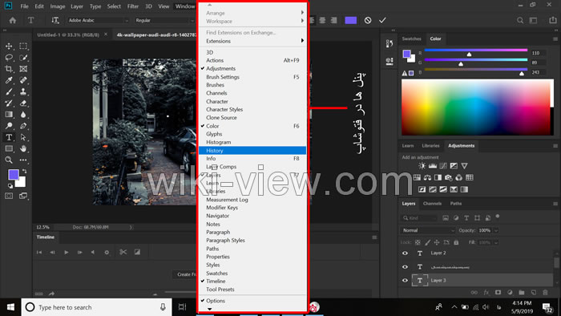The width and height of the screenshot is (561, 316).
Task: Split the timeline clip with scissors icon
Action: coord(123,252)
